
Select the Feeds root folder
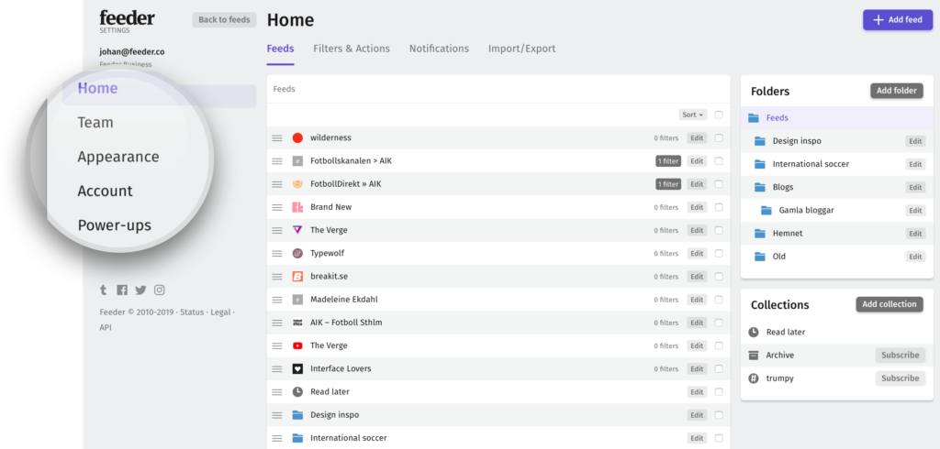(835, 118)
